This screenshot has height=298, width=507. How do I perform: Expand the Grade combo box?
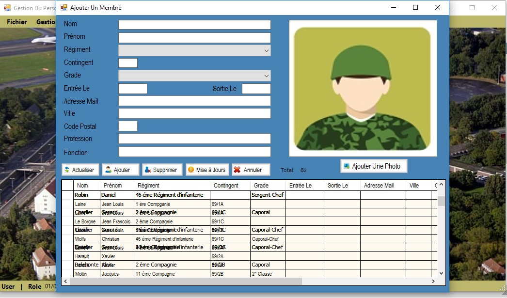194,76
